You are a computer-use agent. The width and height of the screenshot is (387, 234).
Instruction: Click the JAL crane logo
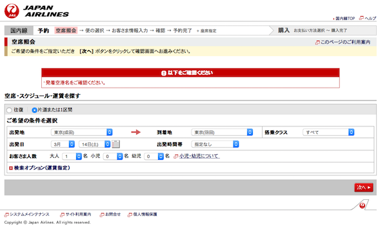point(12,11)
